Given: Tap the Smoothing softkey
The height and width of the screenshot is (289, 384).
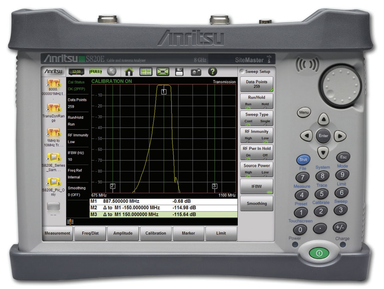Looking at the screenshot, I should (x=257, y=203).
